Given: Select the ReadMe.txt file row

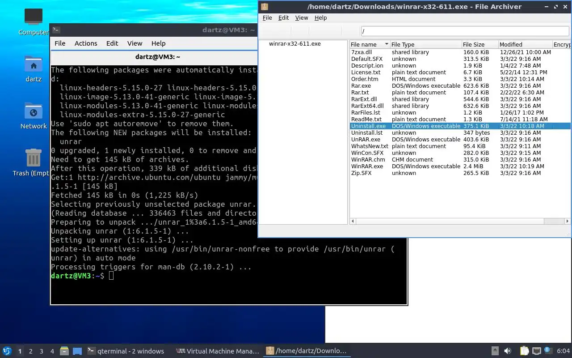Looking at the screenshot, I should click(460, 119).
